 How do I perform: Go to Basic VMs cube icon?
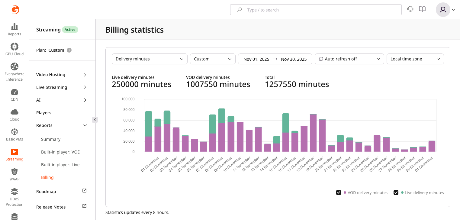14,132
